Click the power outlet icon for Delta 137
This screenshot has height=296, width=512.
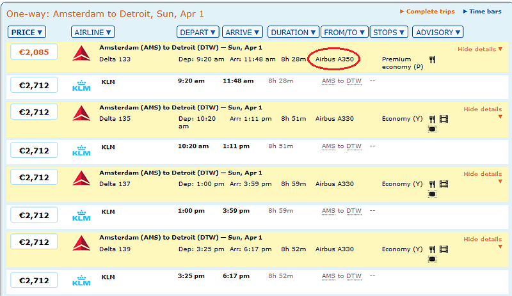(x=432, y=194)
